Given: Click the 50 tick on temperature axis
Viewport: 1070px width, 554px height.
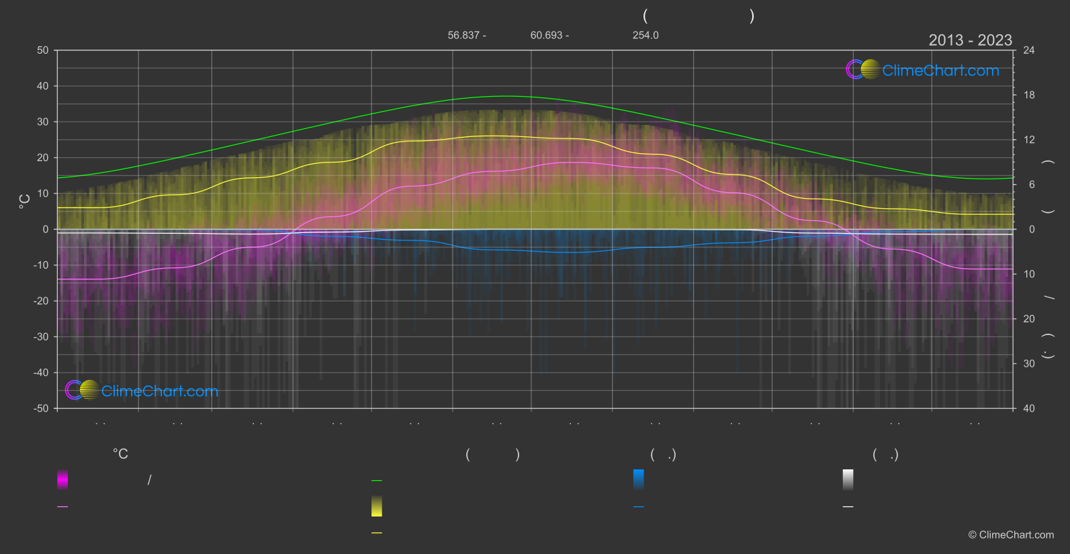Looking at the screenshot, I should [43, 50].
